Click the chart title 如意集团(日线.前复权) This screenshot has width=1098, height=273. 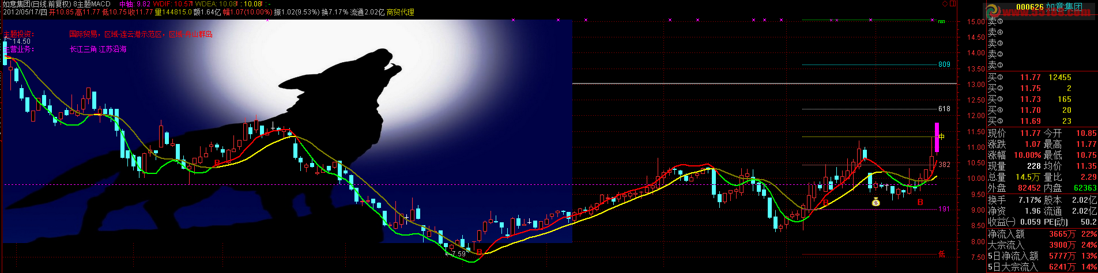[x=36, y=4]
